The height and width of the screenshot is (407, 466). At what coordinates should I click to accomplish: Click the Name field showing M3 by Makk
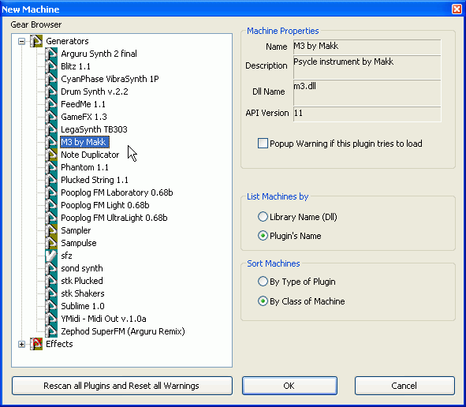[x=367, y=47]
